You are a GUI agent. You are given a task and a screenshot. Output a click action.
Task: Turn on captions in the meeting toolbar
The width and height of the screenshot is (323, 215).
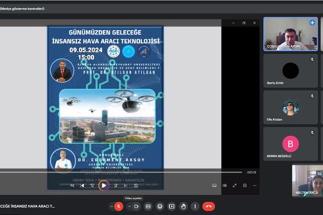[148, 207]
